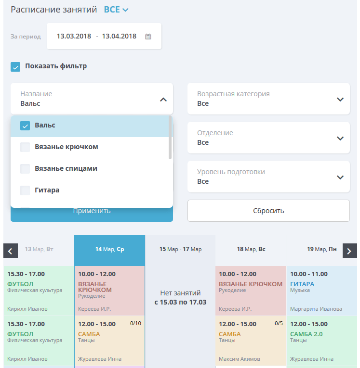Advance schedule with right arrow
The height and width of the screenshot is (368, 360).
click(x=350, y=251)
